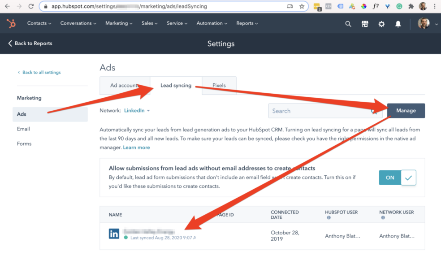Screen dimensions: 441x256
Task: Expand the Conversations menu
Action: tap(78, 23)
